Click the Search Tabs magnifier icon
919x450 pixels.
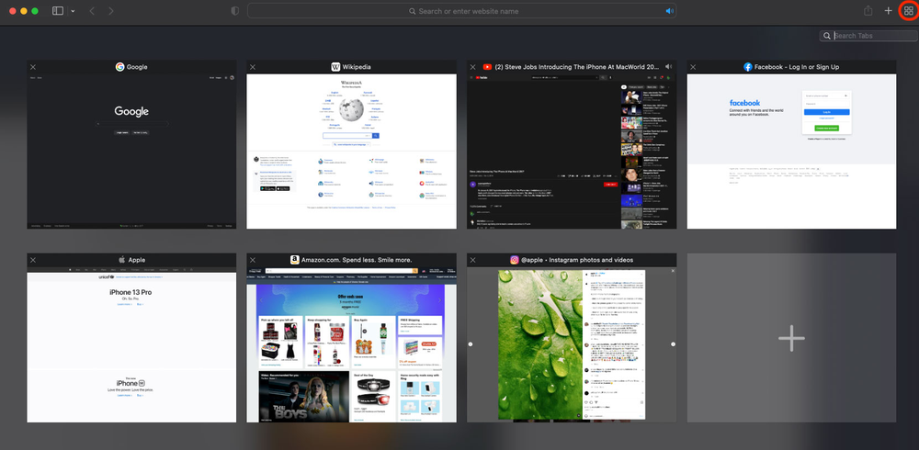[827, 36]
